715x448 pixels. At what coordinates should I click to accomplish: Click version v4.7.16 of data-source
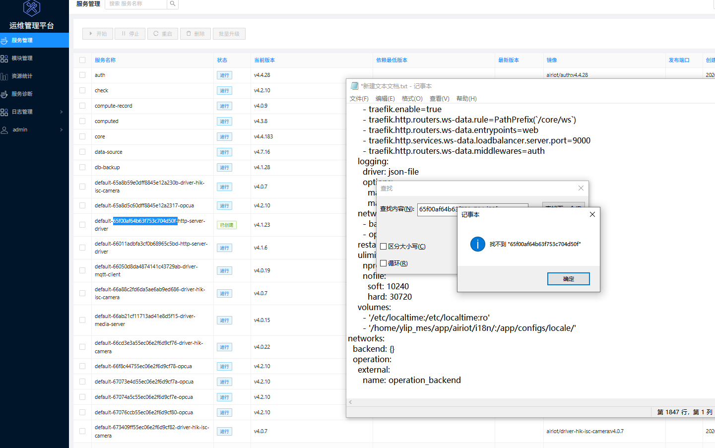(x=262, y=152)
